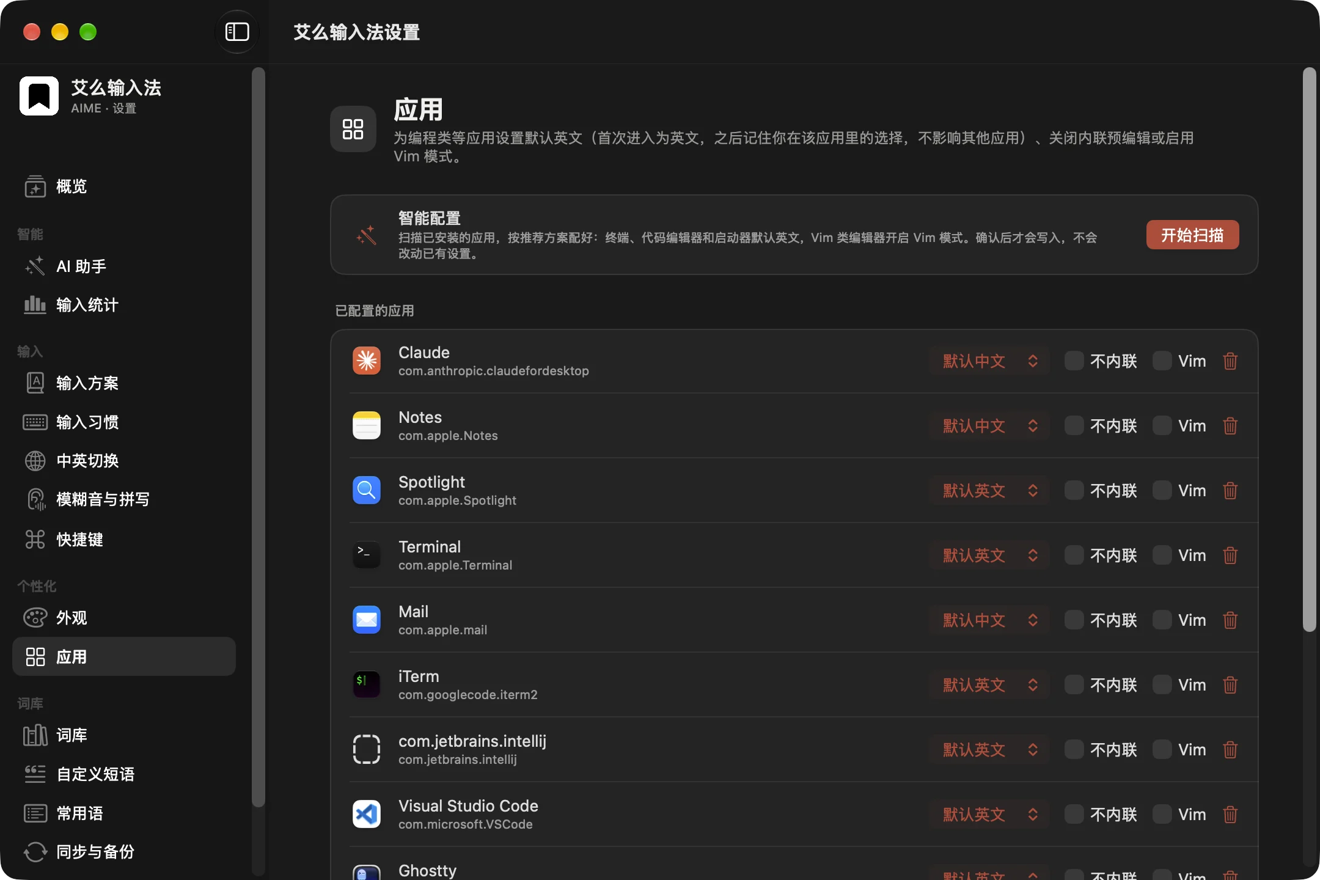Open 输入统计 in the sidebar

[x=124, y=305]
